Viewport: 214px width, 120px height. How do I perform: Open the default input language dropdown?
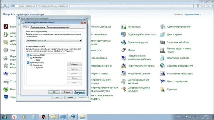coord(54,41)
